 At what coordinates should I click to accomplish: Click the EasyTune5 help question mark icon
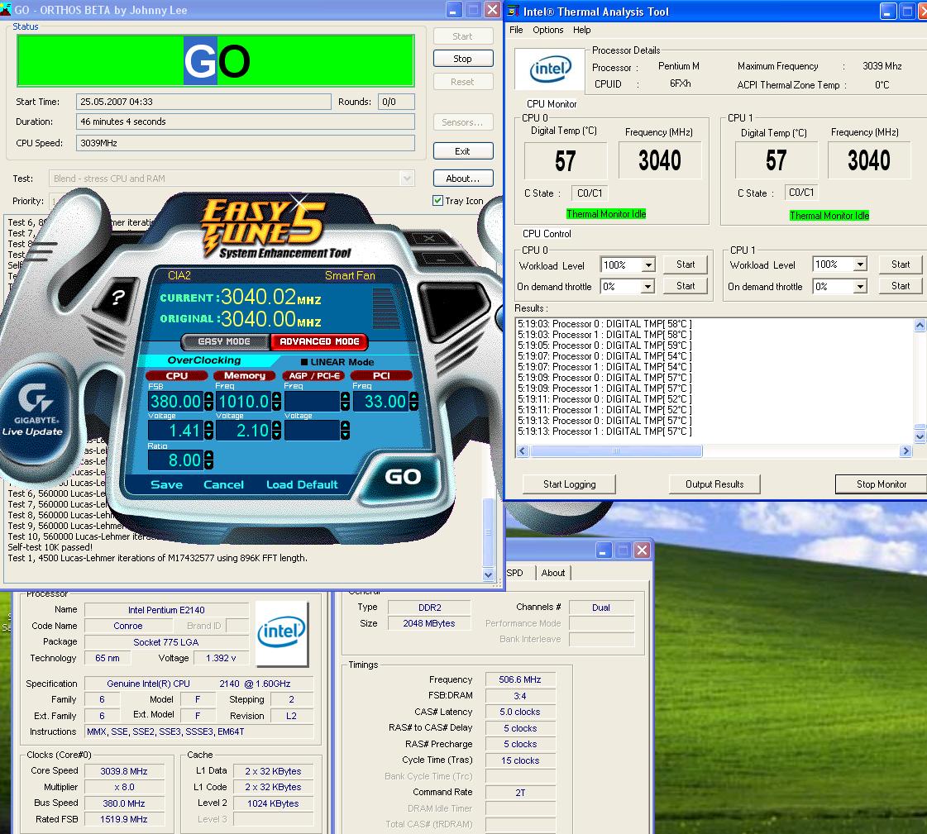tap(117, 298)
